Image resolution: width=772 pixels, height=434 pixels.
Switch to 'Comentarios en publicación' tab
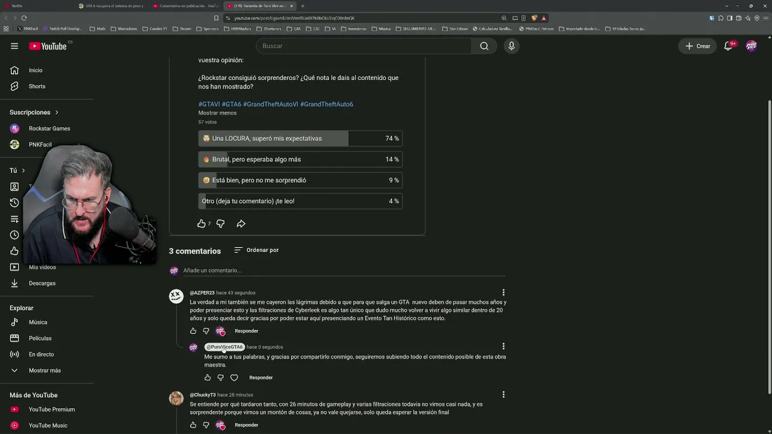186,6
